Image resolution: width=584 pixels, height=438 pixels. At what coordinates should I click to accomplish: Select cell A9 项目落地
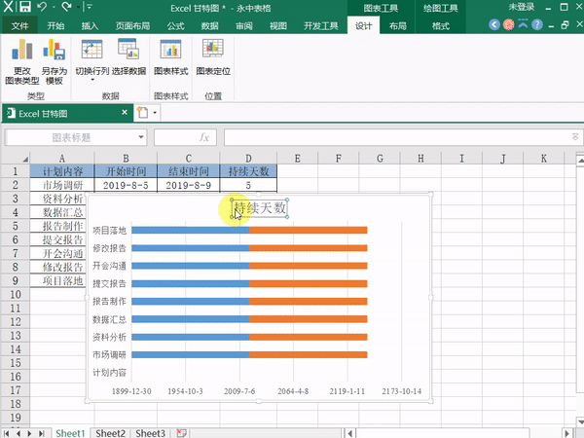[58, 280]
